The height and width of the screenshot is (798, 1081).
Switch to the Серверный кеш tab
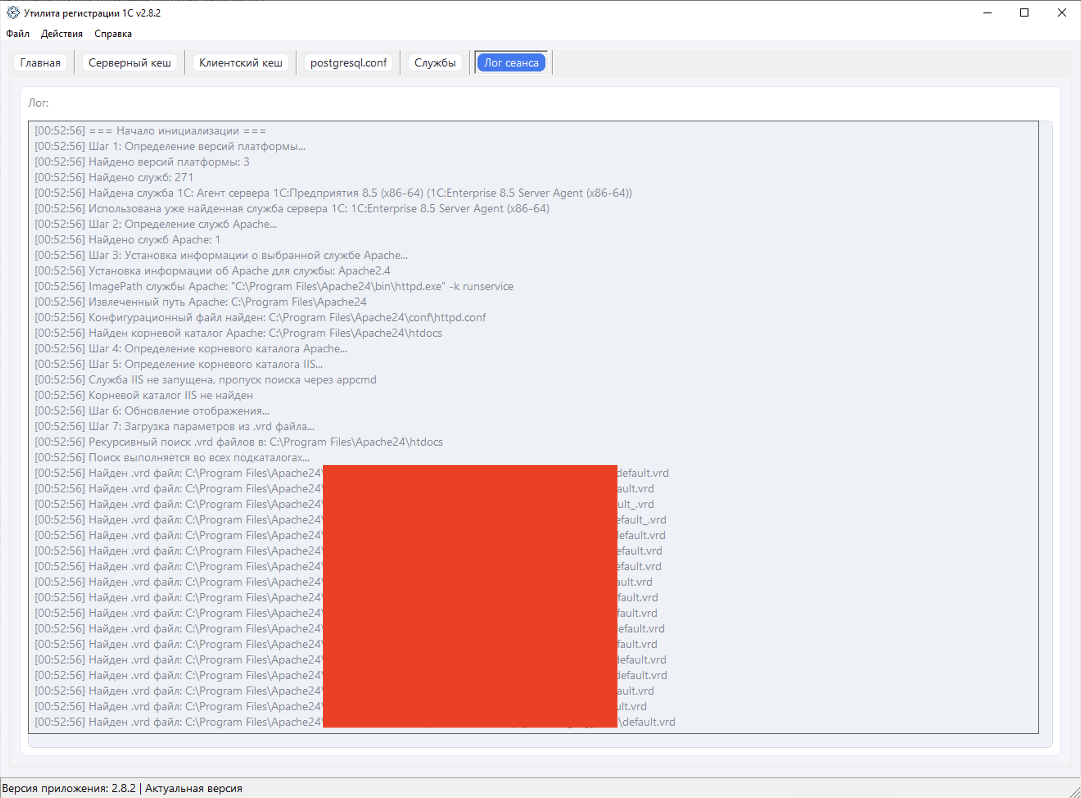tap(129, 63)
